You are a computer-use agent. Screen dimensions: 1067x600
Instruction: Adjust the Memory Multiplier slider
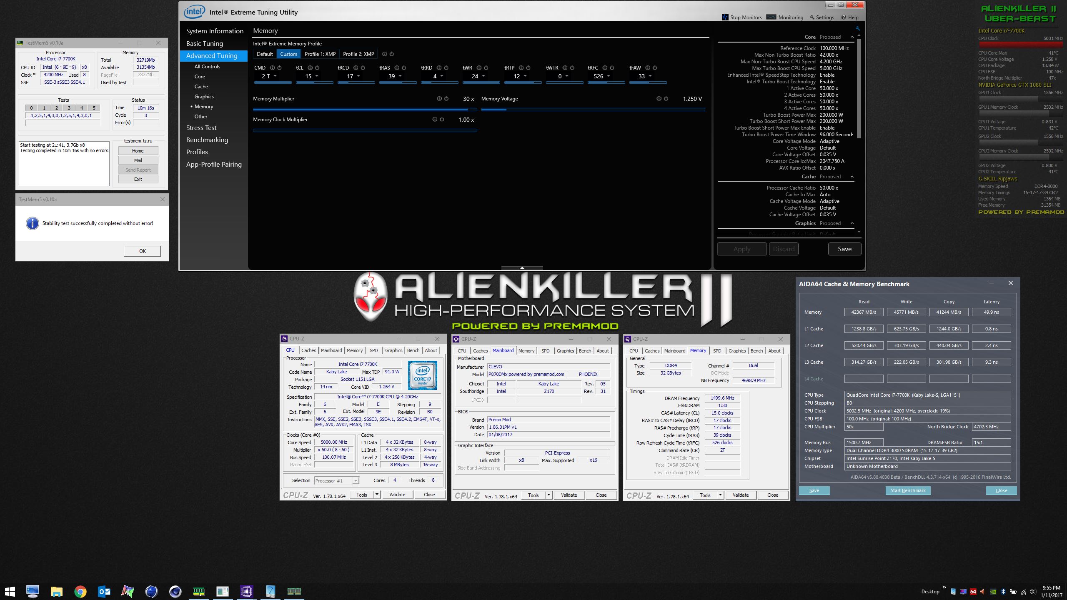365,110
